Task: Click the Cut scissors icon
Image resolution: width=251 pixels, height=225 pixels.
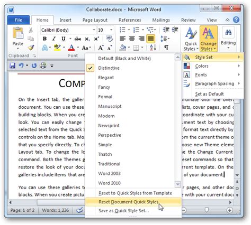Action: tap(31, 30)
